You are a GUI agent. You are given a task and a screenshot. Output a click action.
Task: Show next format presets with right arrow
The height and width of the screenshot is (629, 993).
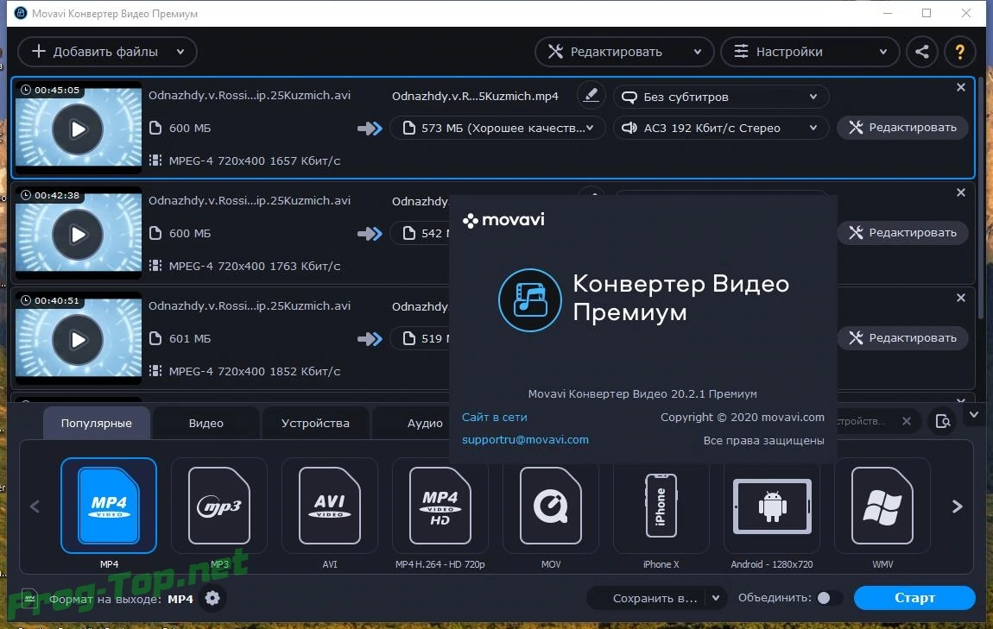click(957, 506)
